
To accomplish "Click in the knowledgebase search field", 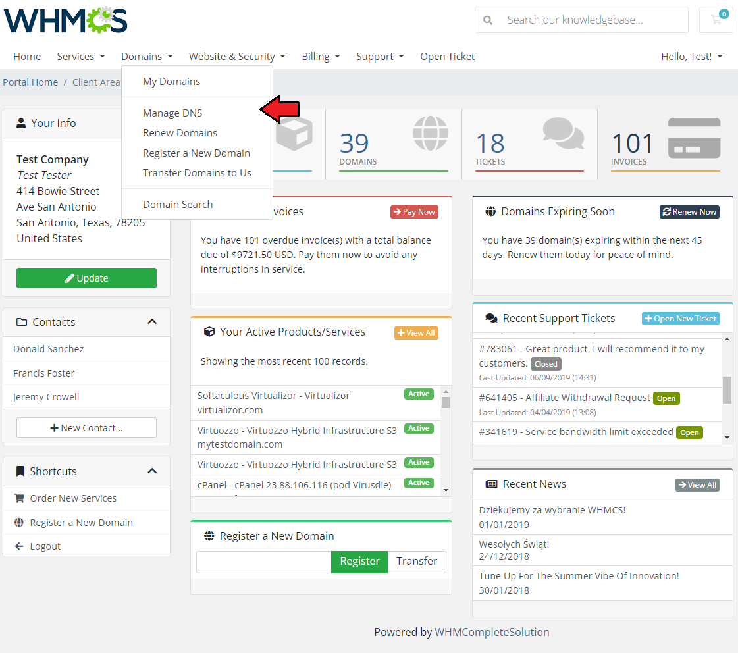I will 581,20.
